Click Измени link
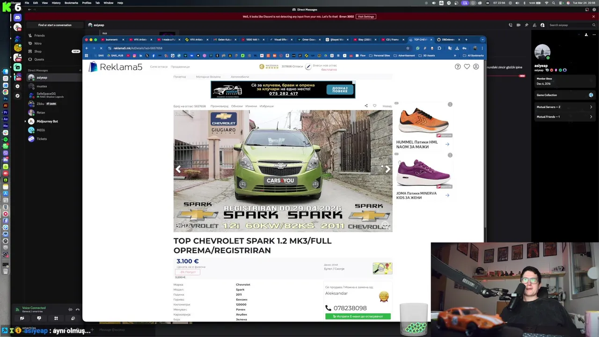Screen dimensions: 599x337 click(251, 106)
